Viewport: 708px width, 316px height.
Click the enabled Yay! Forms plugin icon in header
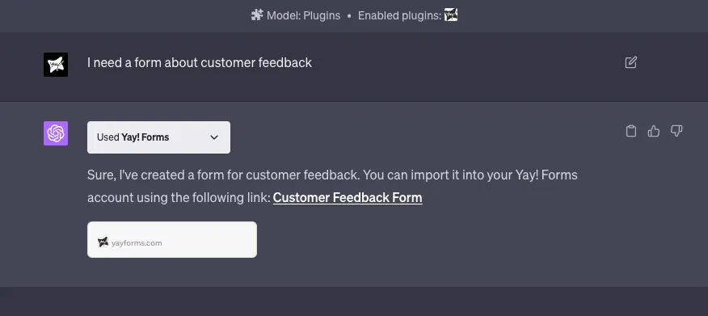click(451, 15)
